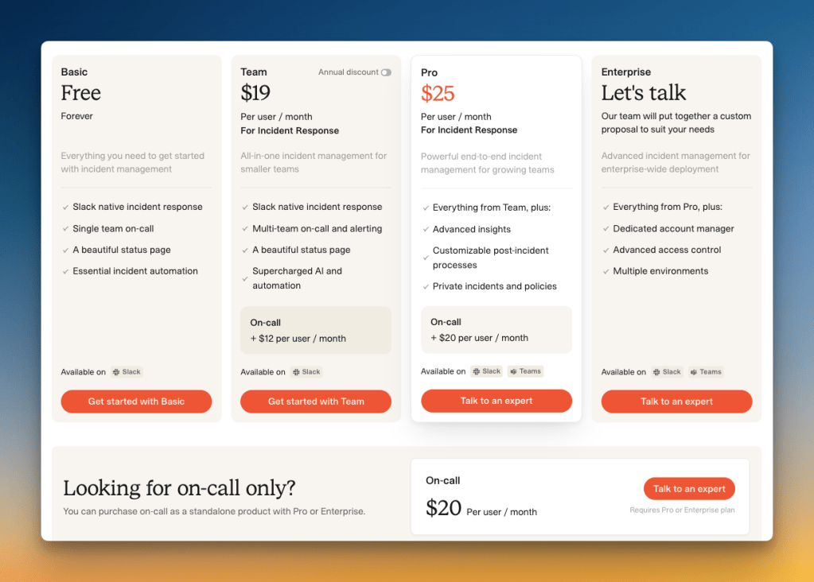Click 'Talk to an expert' in the On-call section
Screen dimensions: 814x582
pyautogui.click(x=689, y=488)
